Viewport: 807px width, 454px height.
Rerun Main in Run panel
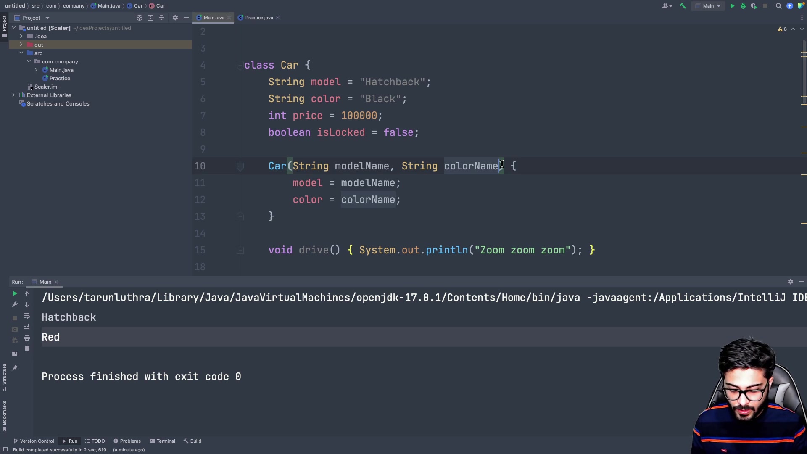[15, 294]
